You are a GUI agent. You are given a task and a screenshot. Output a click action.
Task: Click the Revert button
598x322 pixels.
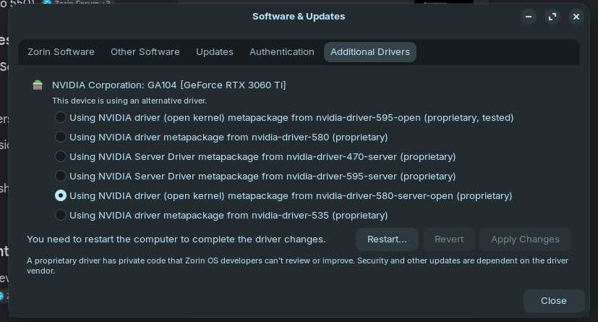click(x=449, y=240)
